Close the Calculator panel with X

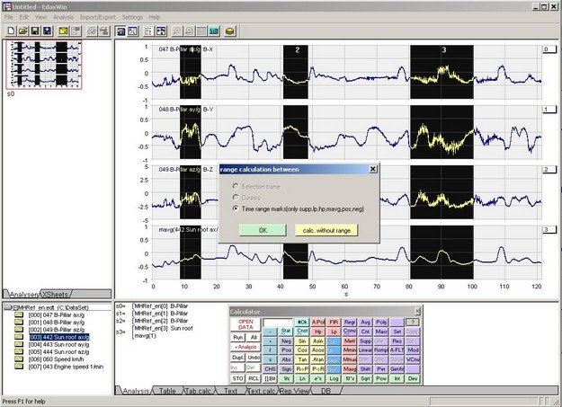tap(417, 311)
